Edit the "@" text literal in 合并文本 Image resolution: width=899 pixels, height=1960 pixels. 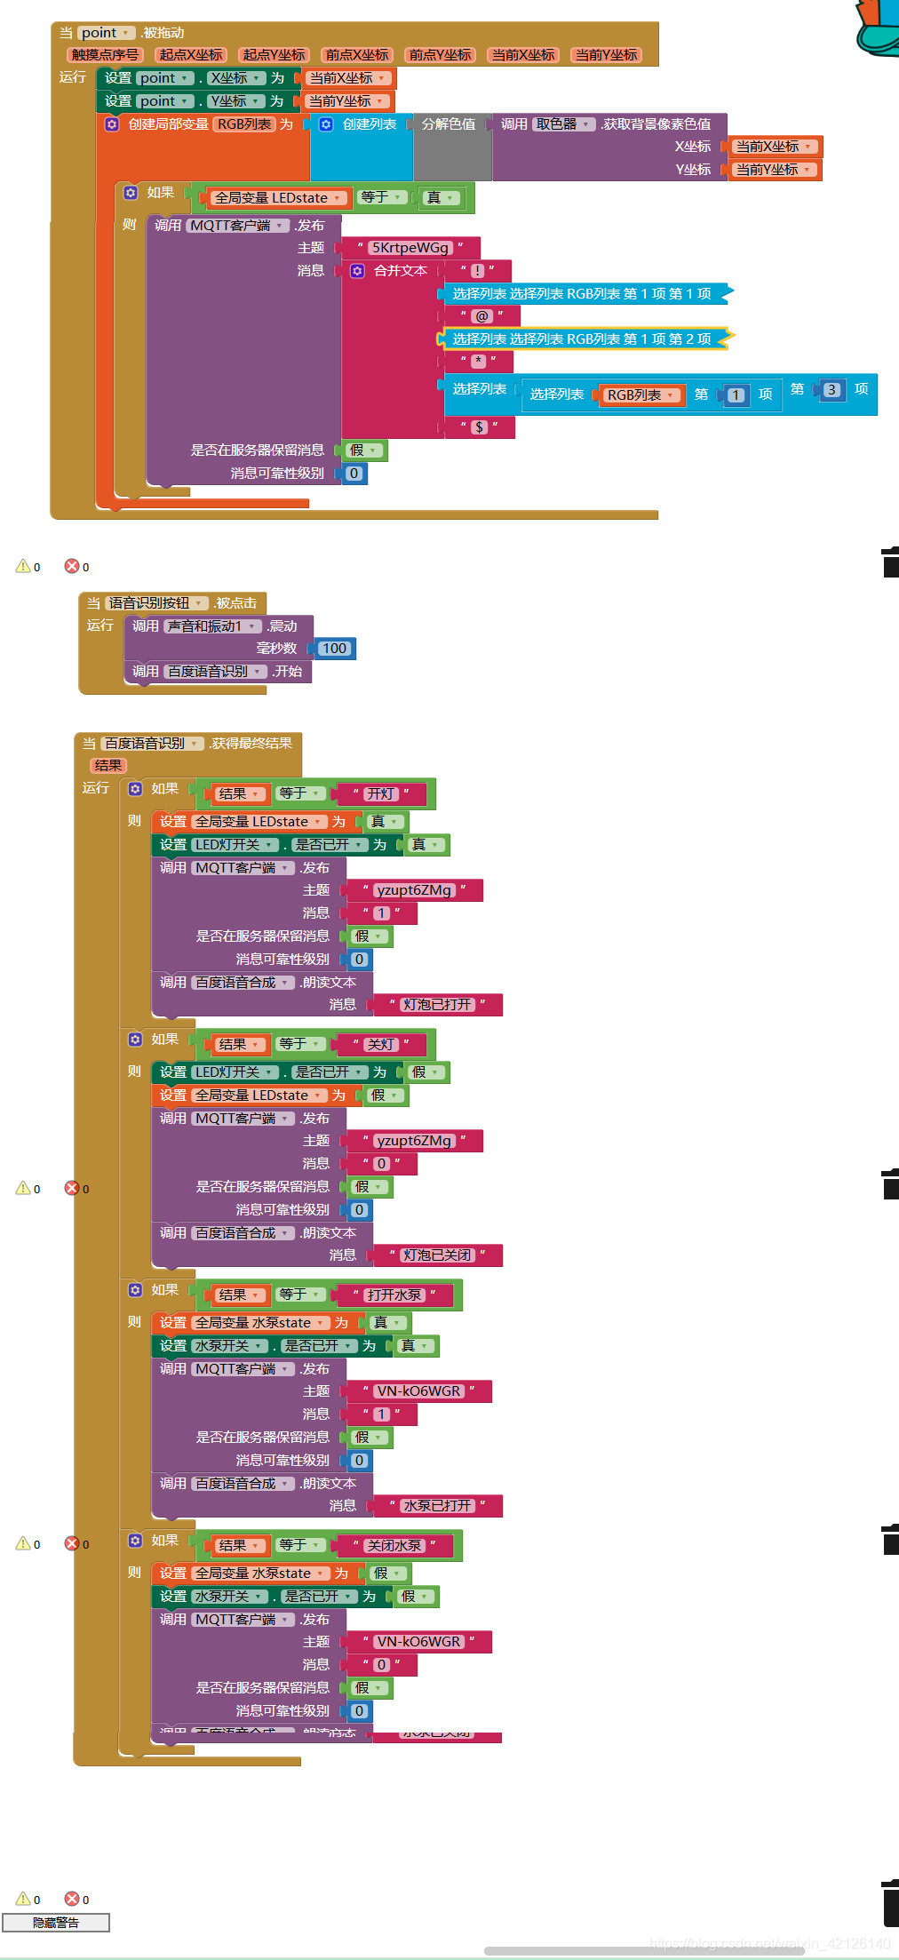tap(481, 315)
